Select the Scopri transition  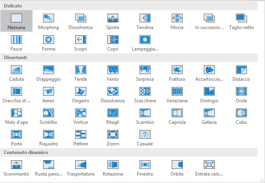[81, 43]
